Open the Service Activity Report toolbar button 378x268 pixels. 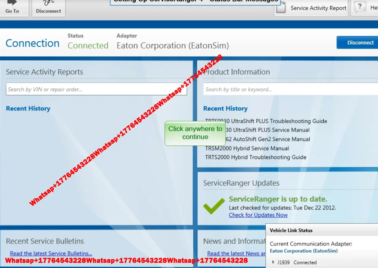(311, 8)
